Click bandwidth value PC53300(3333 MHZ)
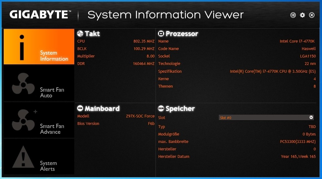 click(298, 141)
